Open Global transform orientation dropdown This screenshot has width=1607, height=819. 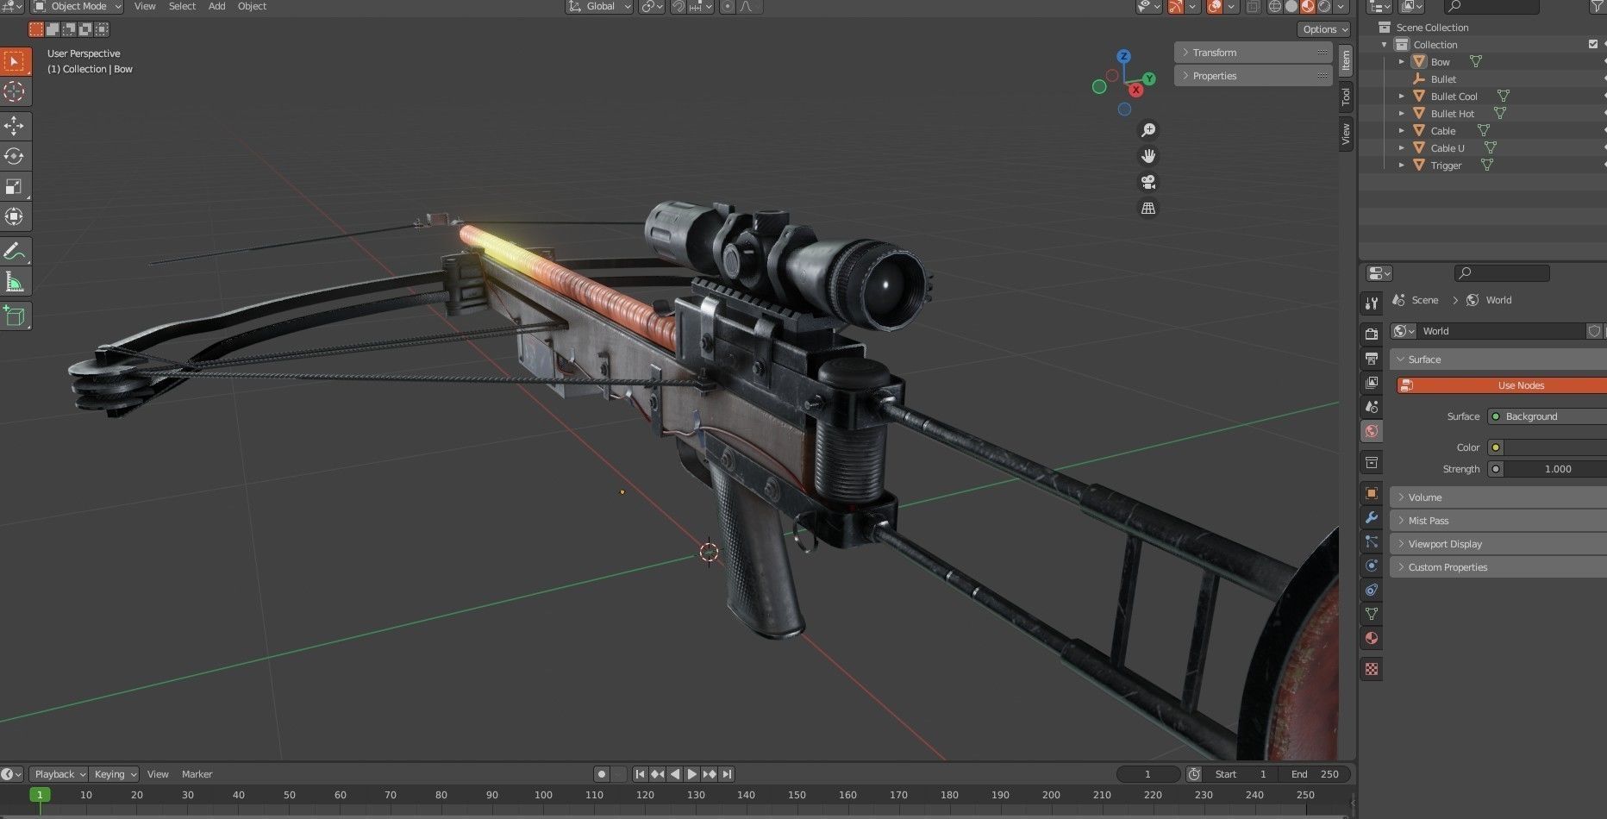600,6
